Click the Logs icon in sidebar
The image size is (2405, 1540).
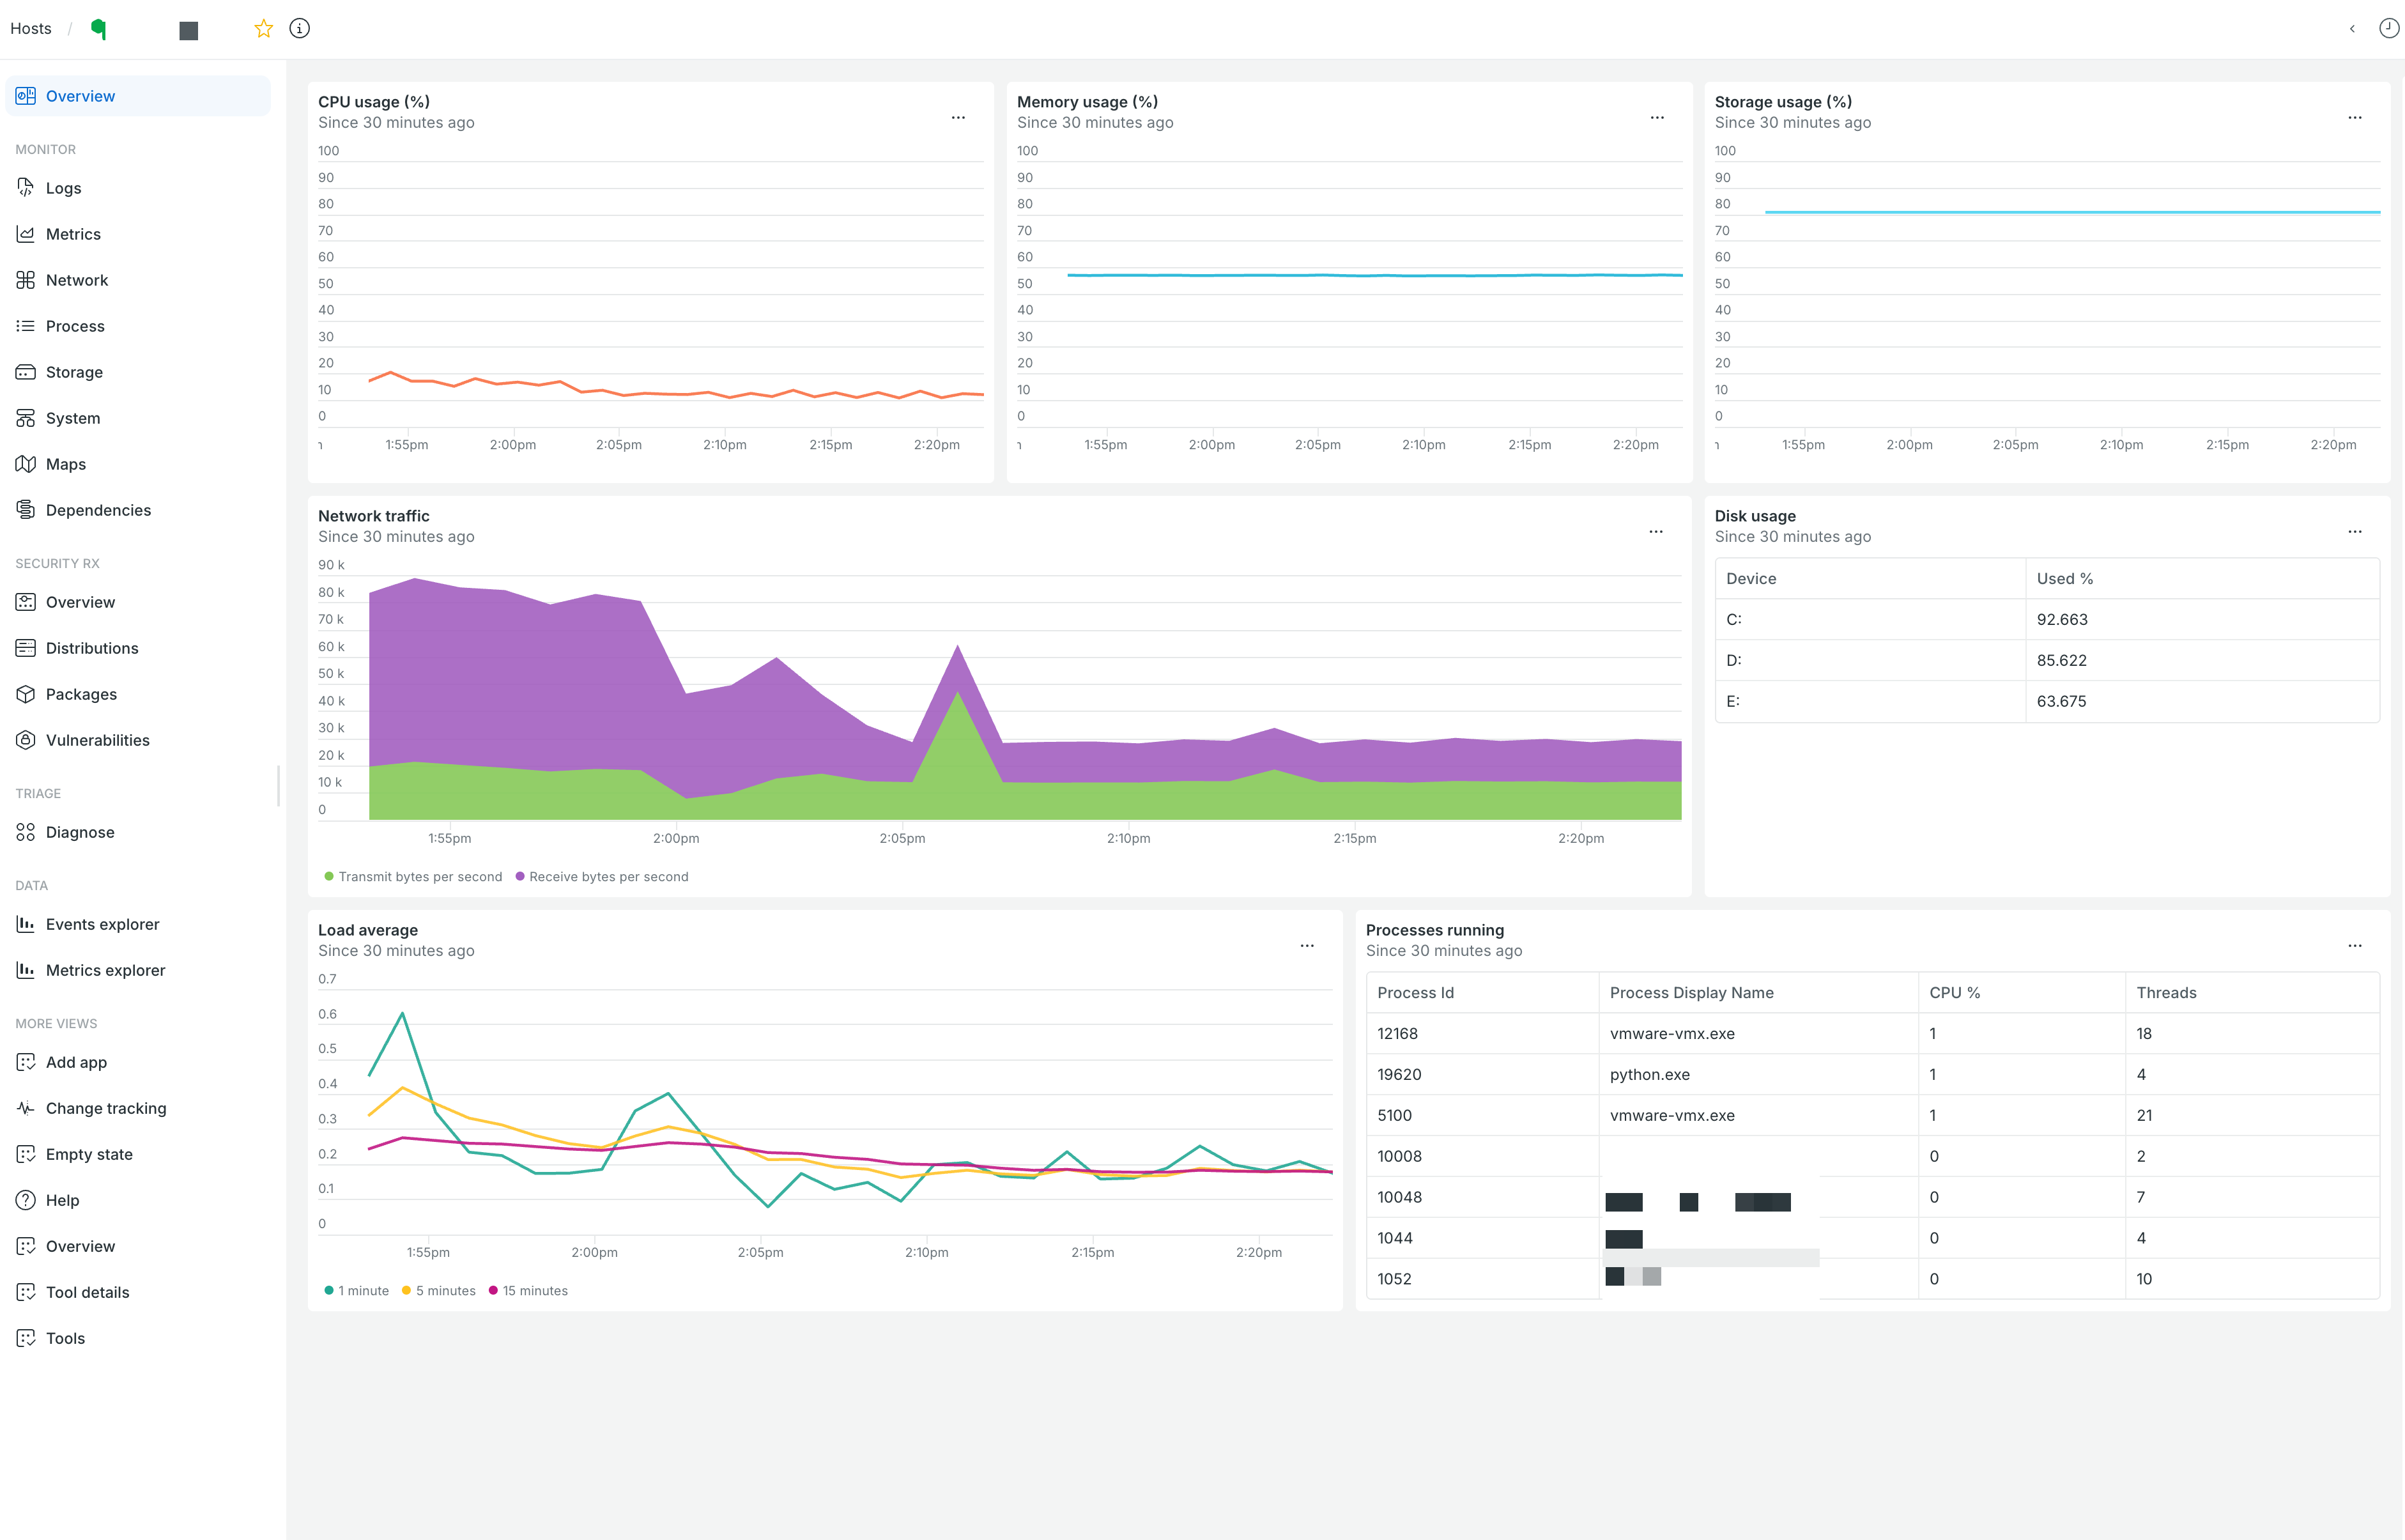26,188
